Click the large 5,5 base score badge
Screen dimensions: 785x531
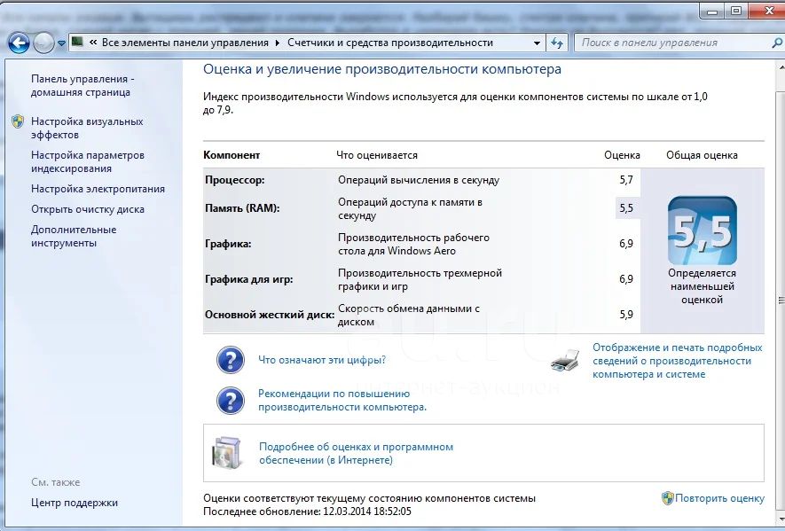coord(702,230)
